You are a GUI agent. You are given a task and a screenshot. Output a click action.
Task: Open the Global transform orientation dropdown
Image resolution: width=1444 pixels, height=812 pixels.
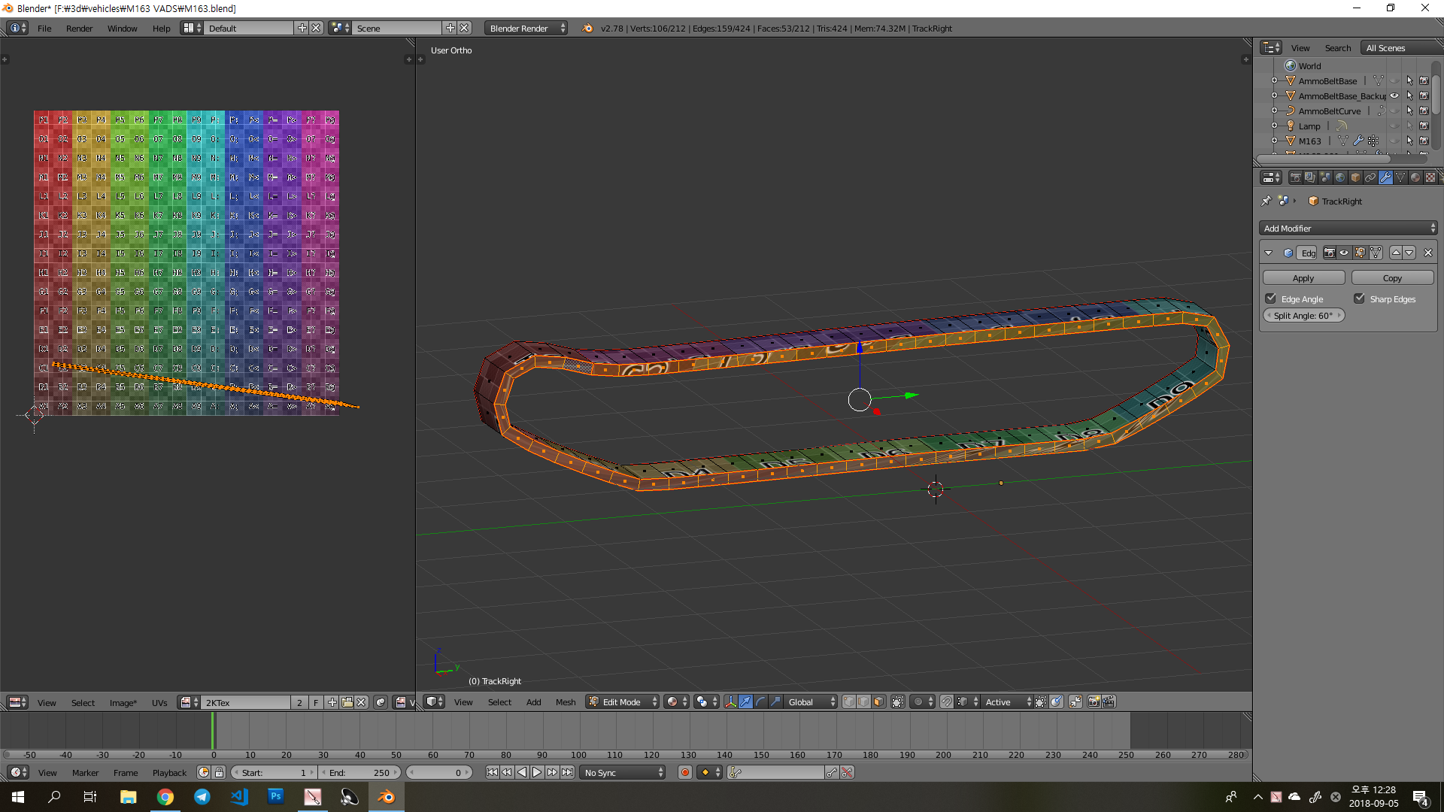tap(811, 701)
